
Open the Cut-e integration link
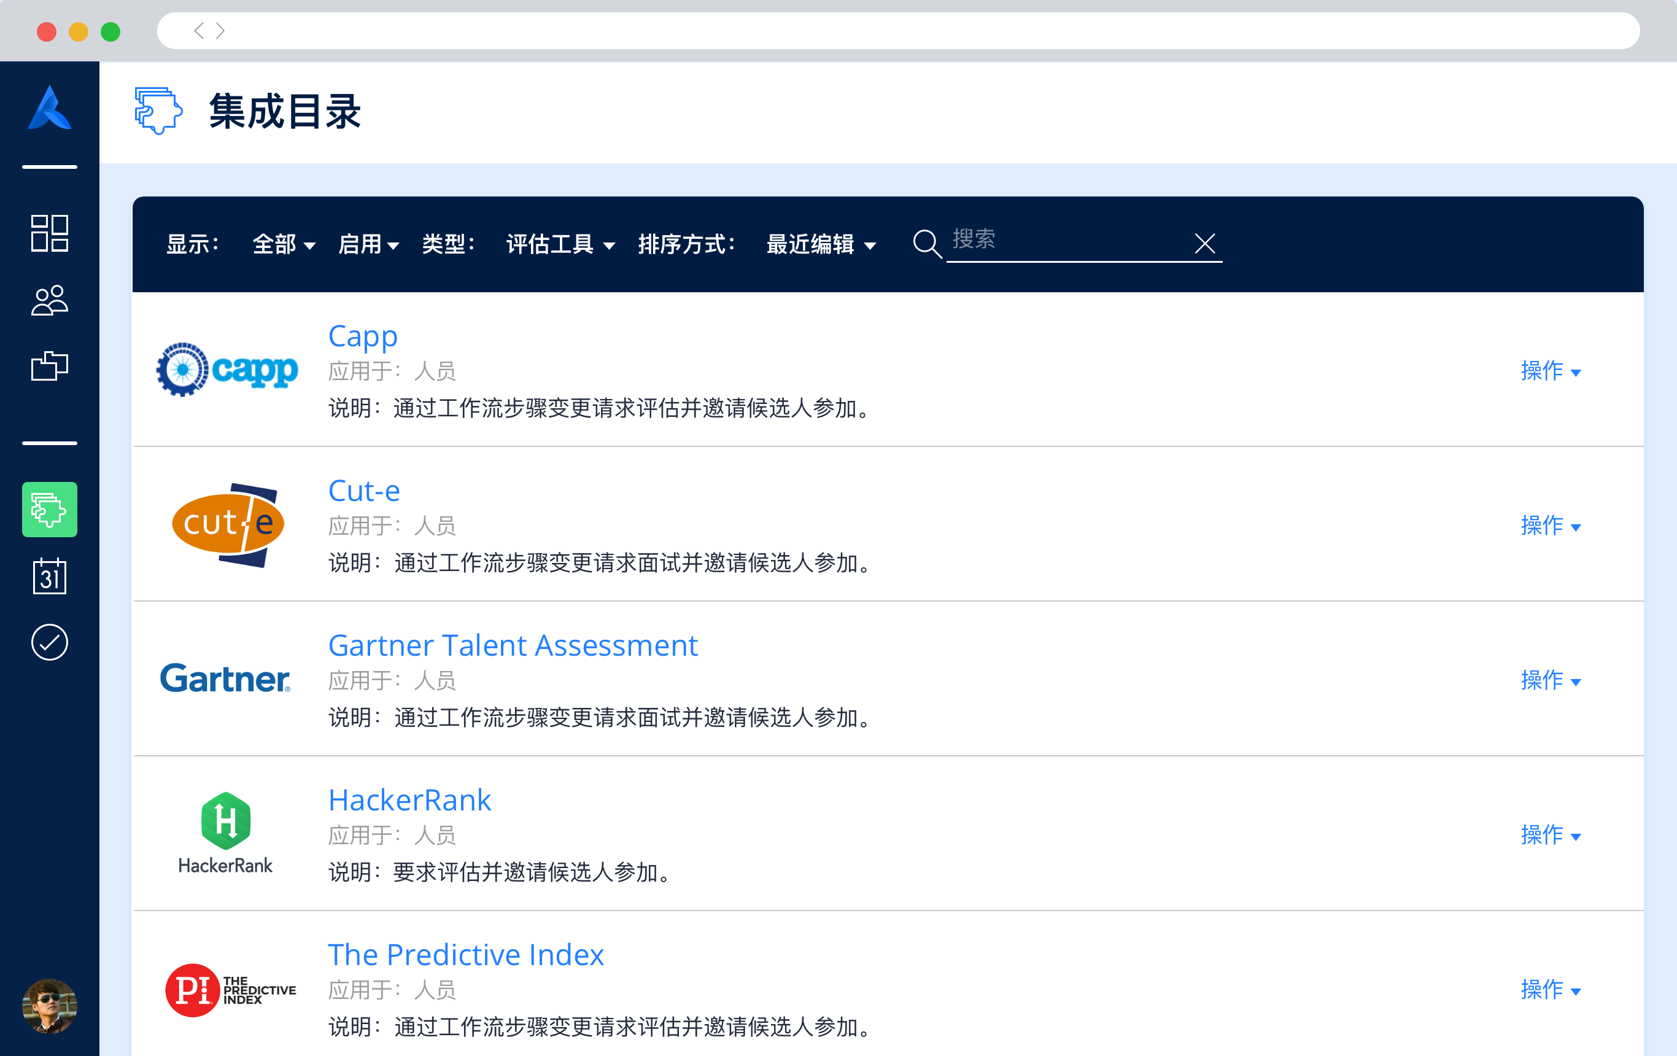364,491
